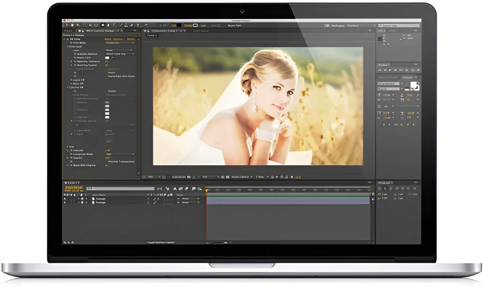Open viewer magnification ratio dropdown
This screenshot has width=484, height=296.
click(154, 177)
